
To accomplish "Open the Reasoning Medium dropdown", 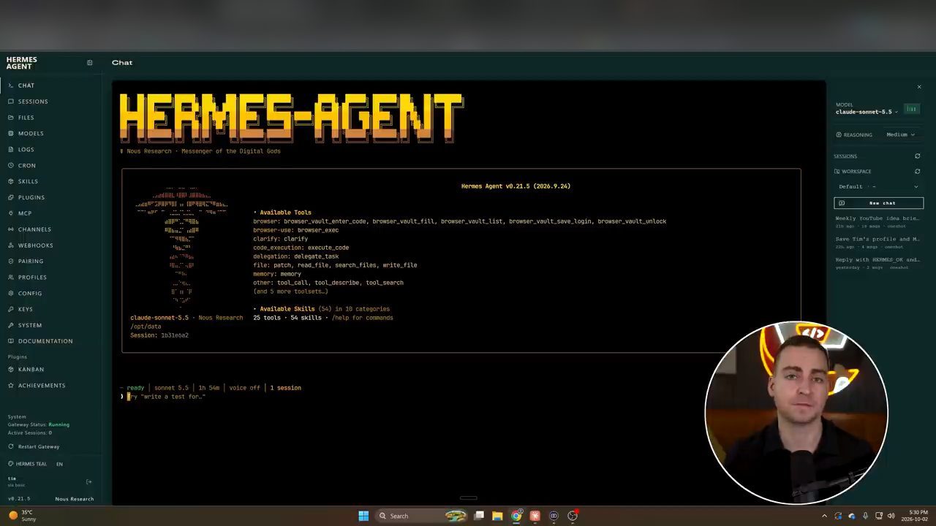I will 900,134.
